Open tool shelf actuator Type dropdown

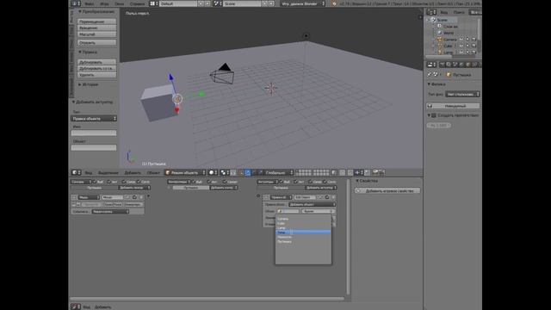94,119
